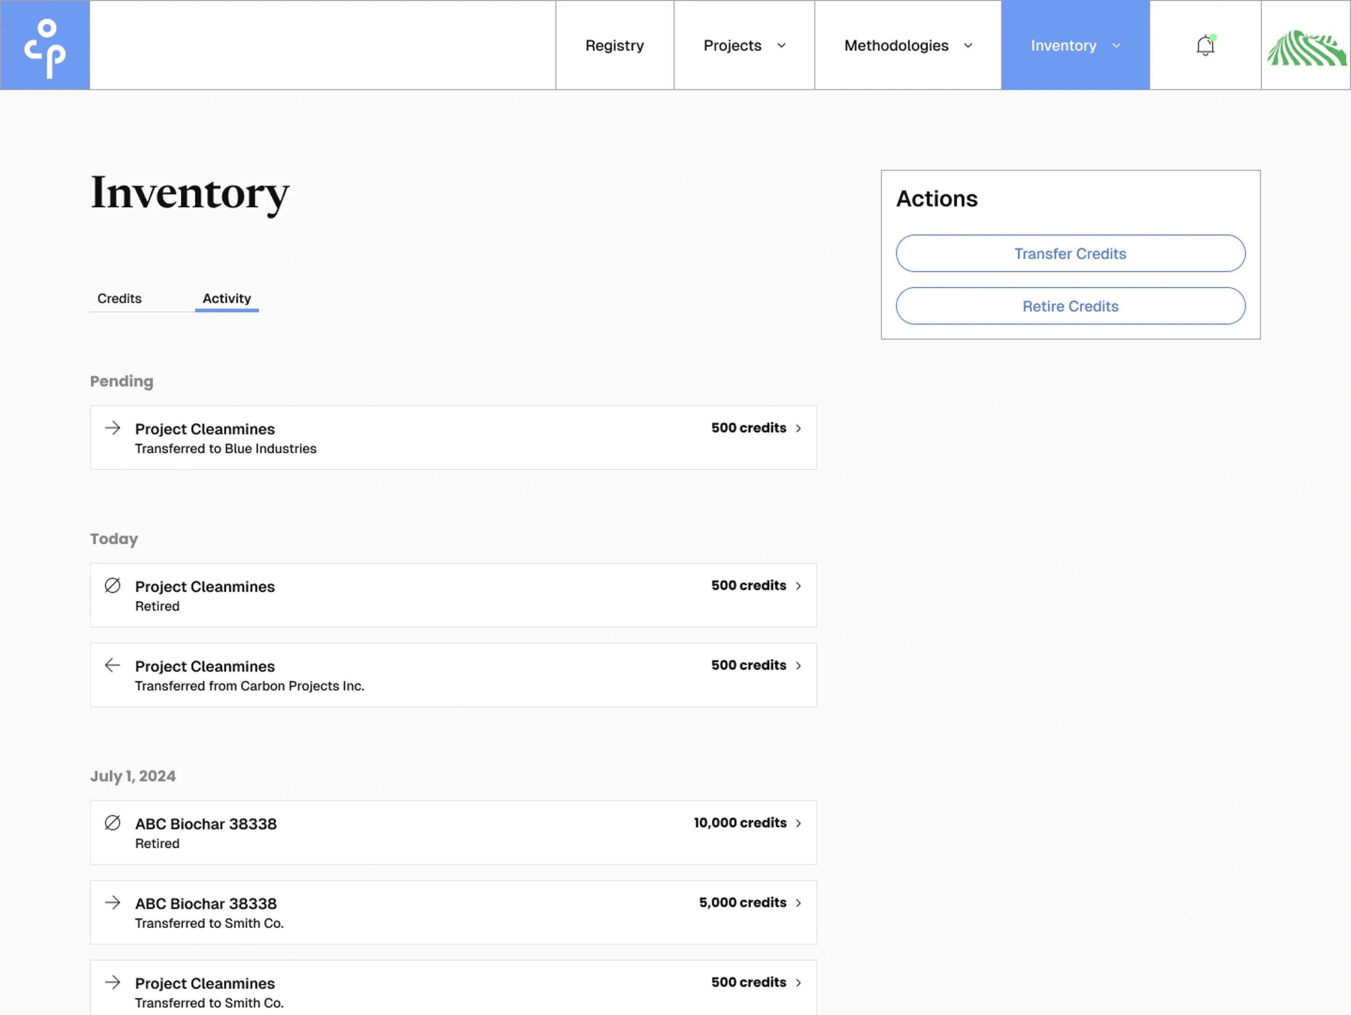Click the Retire Credits button
The width and height of the screenshot is (1351, 1015).
pos(1070,306)
